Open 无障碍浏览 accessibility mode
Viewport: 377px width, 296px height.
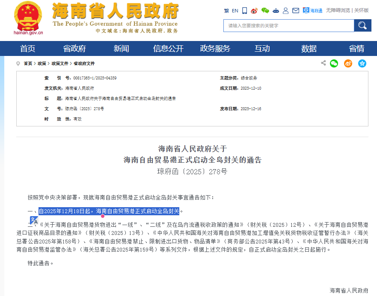click(x=338, y=10)
